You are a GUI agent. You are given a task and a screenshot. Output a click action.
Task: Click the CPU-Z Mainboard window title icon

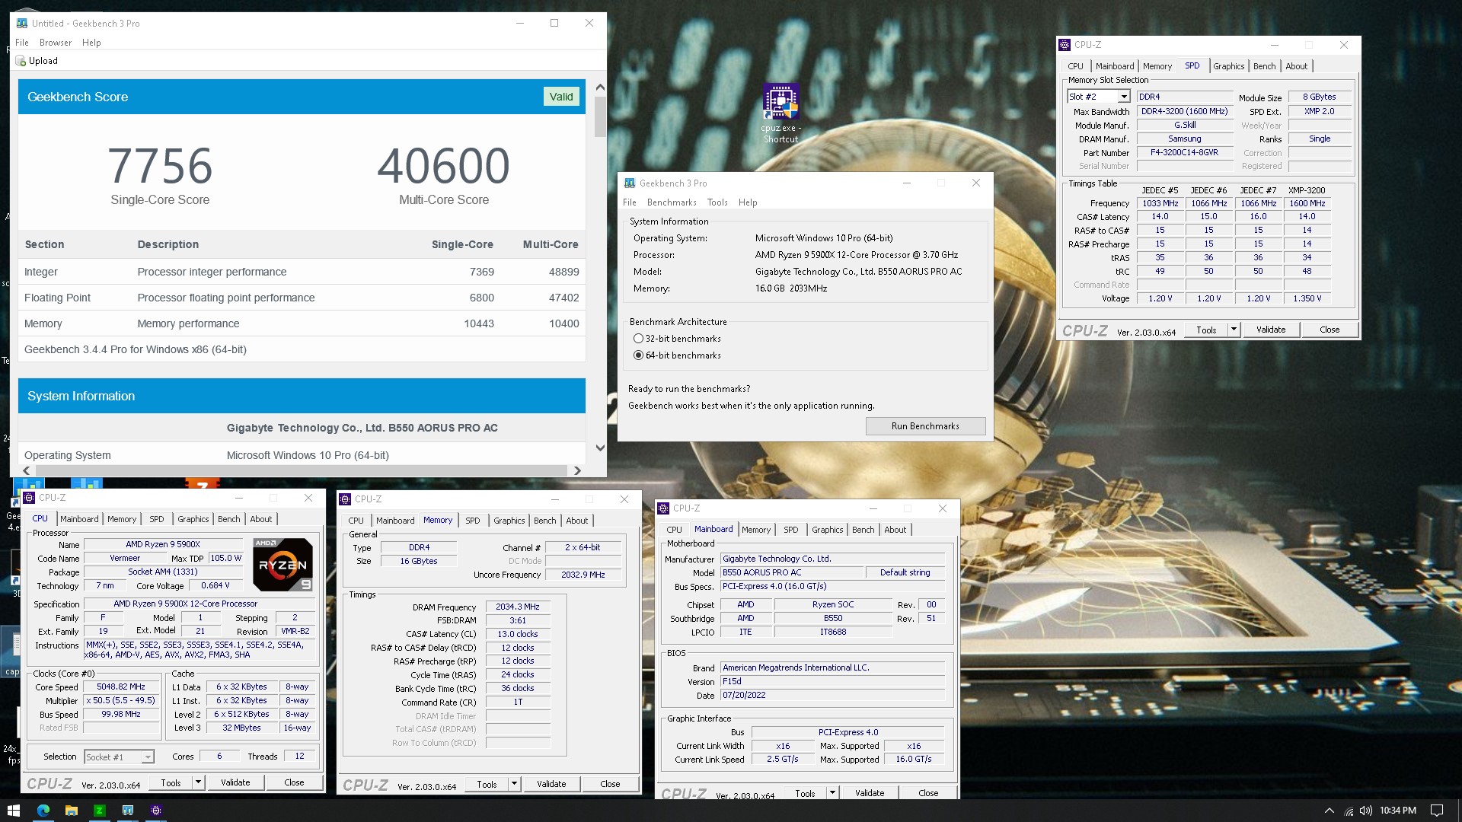click(x=663, y=508)
